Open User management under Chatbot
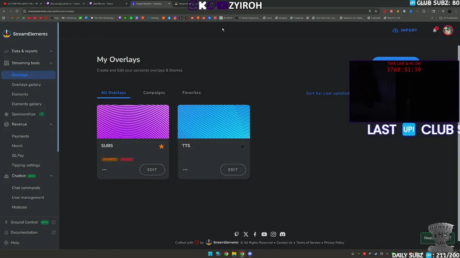The width and height of the screenshot is (460, 258). point(28,197)
